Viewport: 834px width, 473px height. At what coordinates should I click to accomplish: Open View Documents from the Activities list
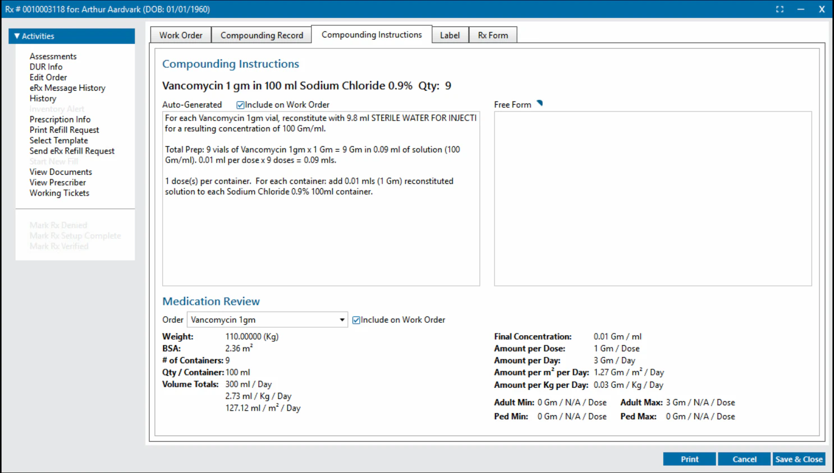click(60, 171)
